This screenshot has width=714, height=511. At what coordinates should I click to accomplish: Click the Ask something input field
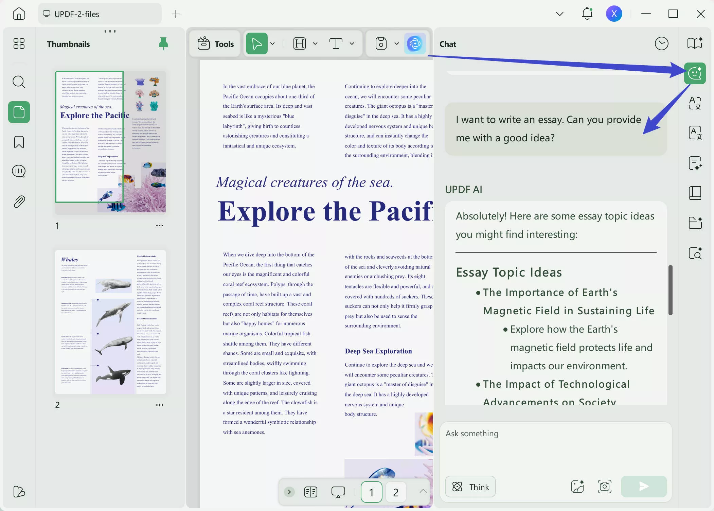[x=555, y=445]
